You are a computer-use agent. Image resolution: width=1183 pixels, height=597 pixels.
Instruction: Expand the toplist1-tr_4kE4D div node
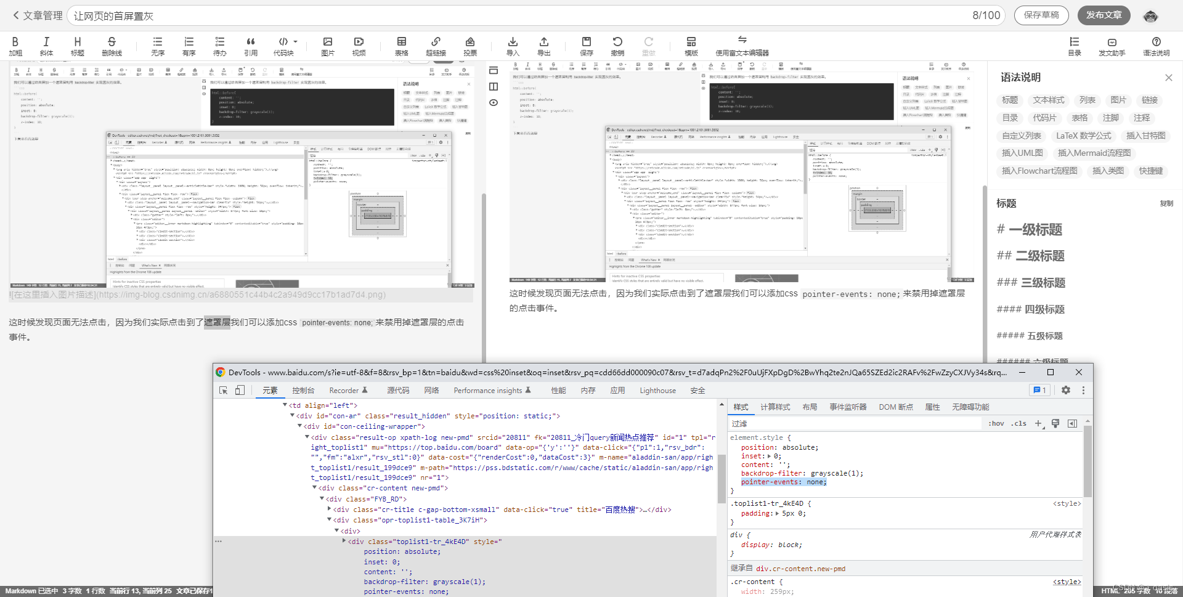coord(344,540)
